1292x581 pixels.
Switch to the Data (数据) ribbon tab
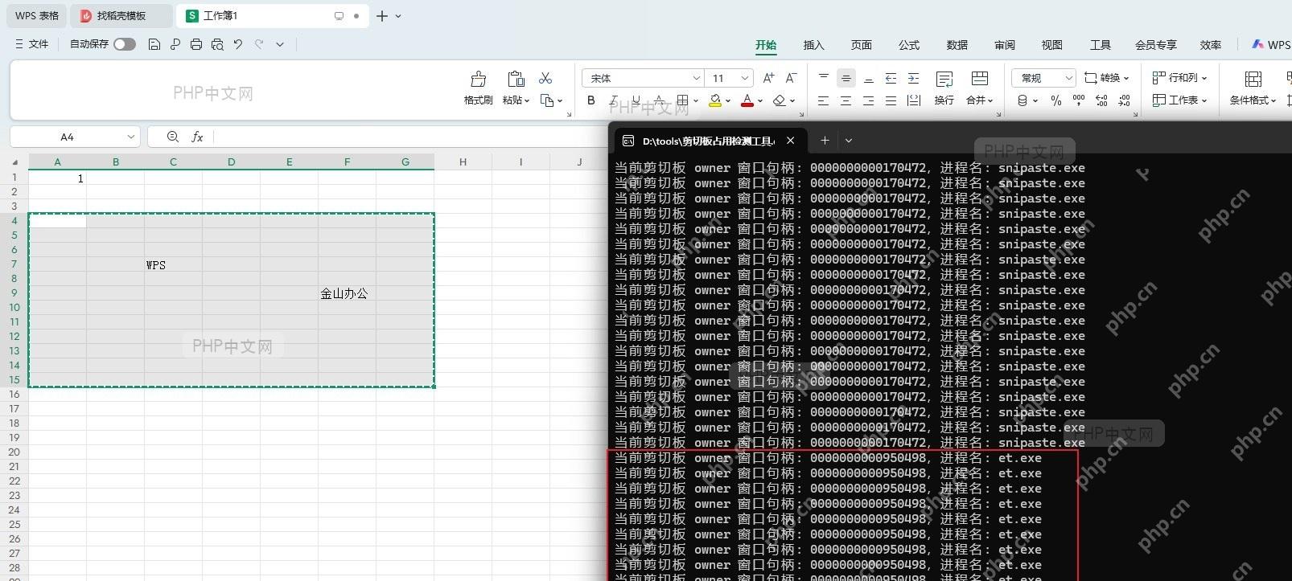[x=957, y=45]
